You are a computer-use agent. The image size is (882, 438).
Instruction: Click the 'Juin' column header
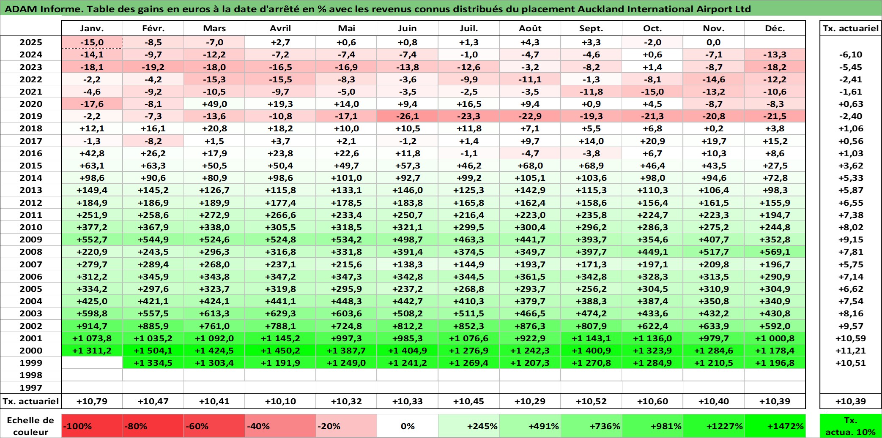click(408, 28)
